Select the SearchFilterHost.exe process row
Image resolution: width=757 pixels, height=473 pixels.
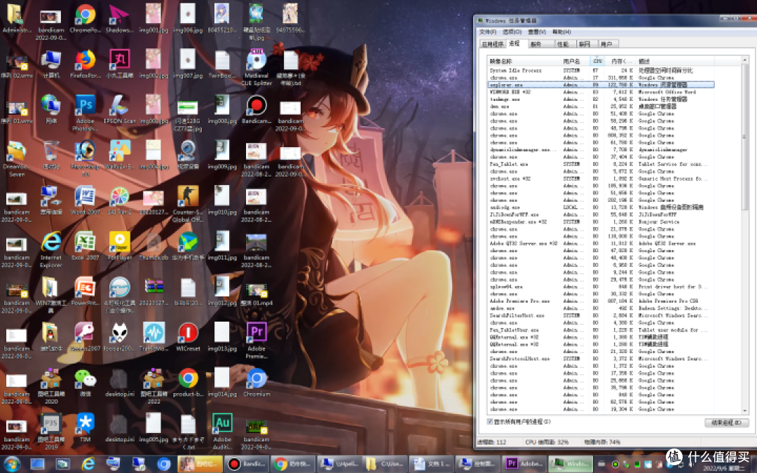click(601, 315)
